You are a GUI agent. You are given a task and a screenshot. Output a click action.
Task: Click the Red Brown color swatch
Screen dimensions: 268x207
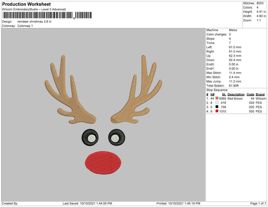217,98
